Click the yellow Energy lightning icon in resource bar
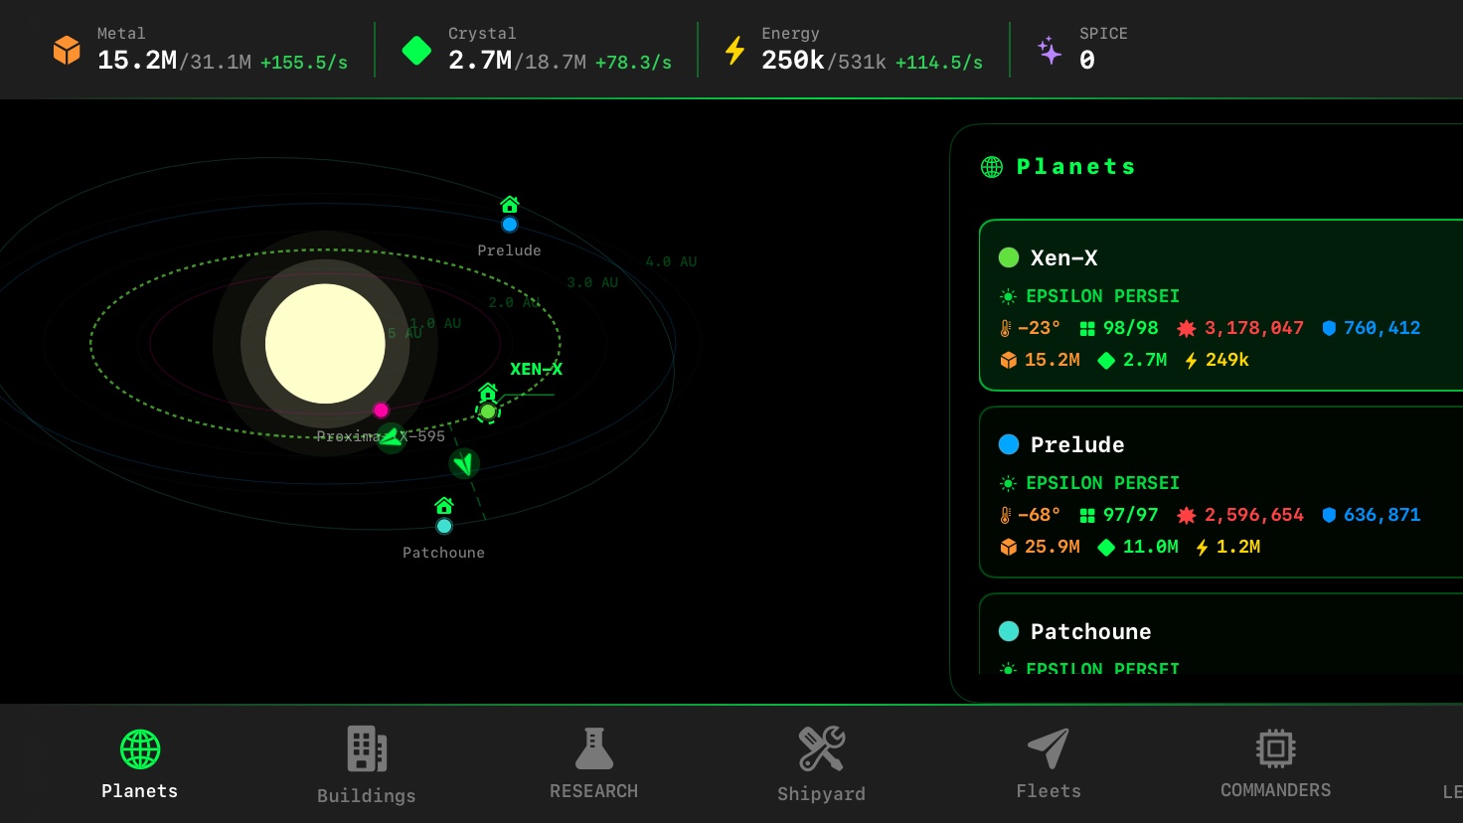Image resolution: width=1463 pixels, height=823 pixels. (x=734, y=50)
